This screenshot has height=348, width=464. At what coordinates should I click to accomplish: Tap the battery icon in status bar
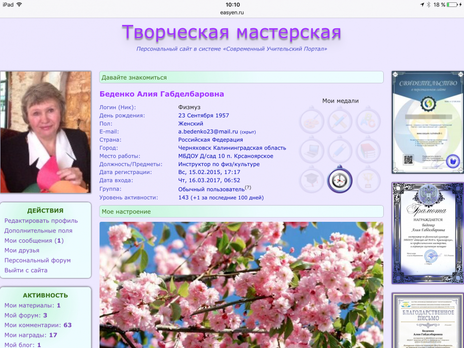coord(452,5)
